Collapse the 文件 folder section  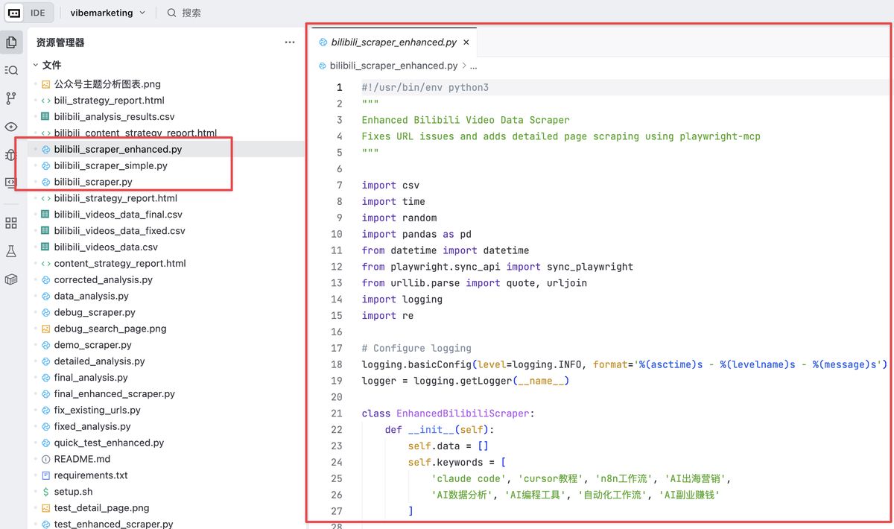(35, 66)
